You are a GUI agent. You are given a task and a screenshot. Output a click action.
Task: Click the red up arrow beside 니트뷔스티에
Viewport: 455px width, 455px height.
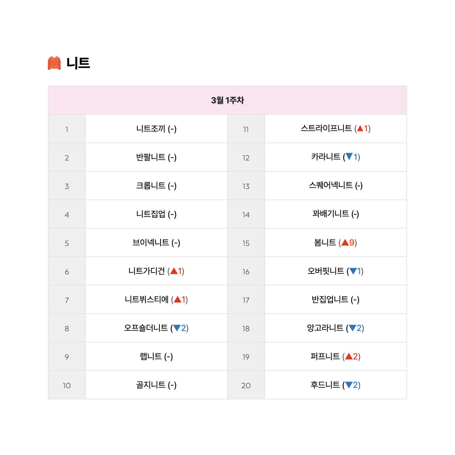click(178, 299)
